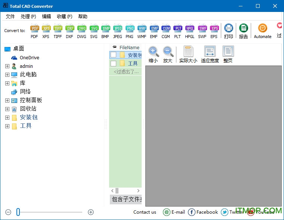Convert to PLT plotter file

[x=177, y=31]
